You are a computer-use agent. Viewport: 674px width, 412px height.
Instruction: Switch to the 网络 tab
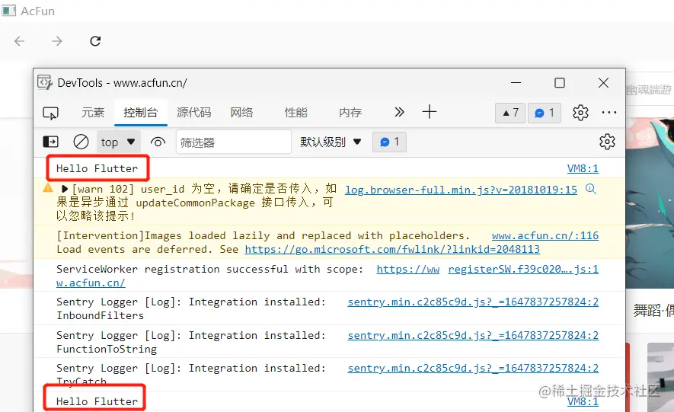point(241,113)
